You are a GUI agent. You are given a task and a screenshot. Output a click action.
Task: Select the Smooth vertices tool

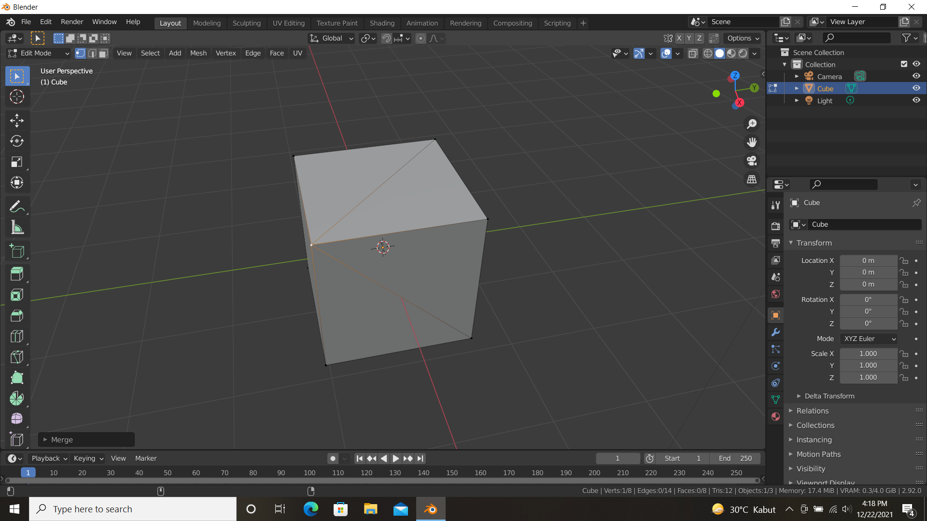pyautogui.click(x=17, y=419)
